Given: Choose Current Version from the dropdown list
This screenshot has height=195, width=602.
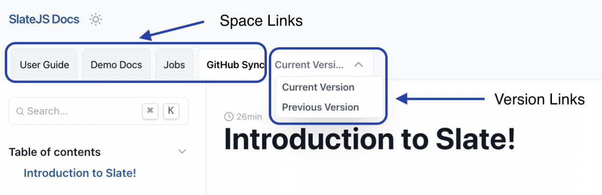Looking at the screenshot, I should 318,87.
